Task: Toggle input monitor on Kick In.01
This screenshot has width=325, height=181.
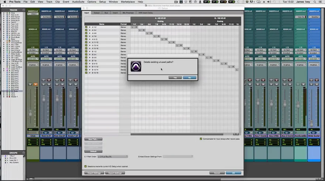Action: (44, 80)
